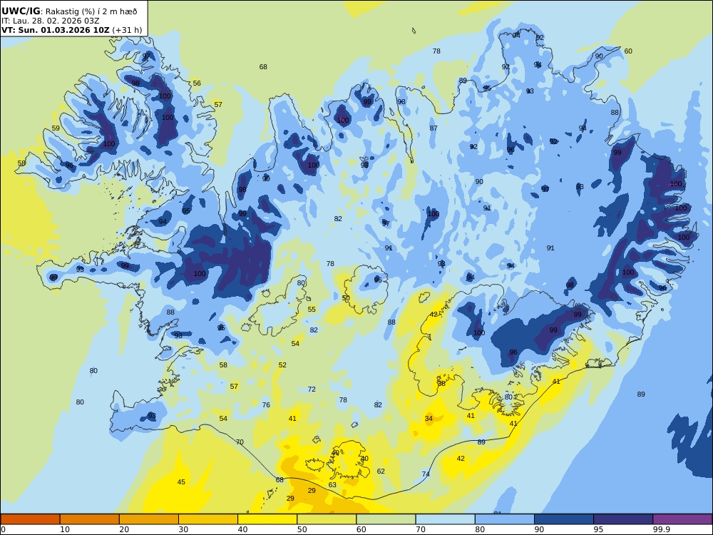The image size is (713, 535).
Task: Click the humidity value 74
Action: [426, 474]
